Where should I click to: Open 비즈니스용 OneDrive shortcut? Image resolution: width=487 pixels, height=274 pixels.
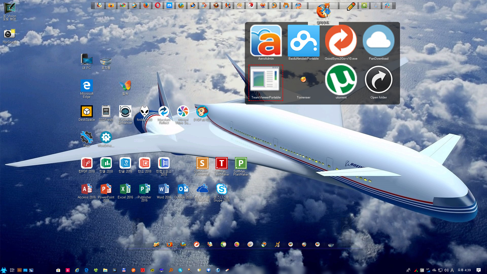coord(202,193)
